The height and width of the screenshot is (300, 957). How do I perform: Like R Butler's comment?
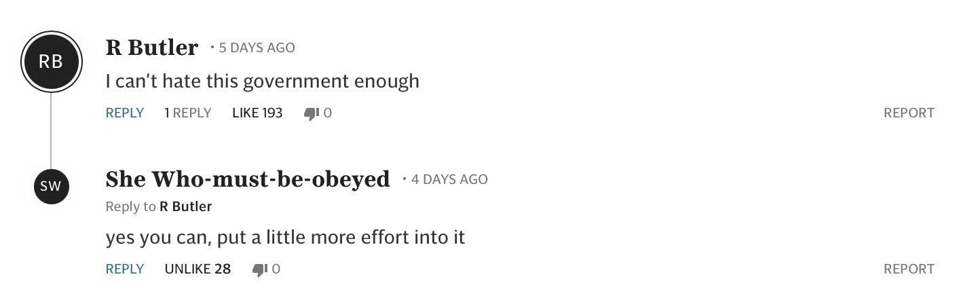click(x=257, y=113)
